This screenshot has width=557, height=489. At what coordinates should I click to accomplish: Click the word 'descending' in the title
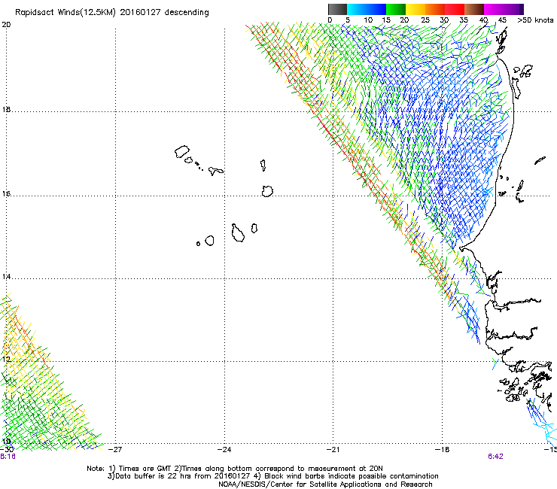click(187, 12)
